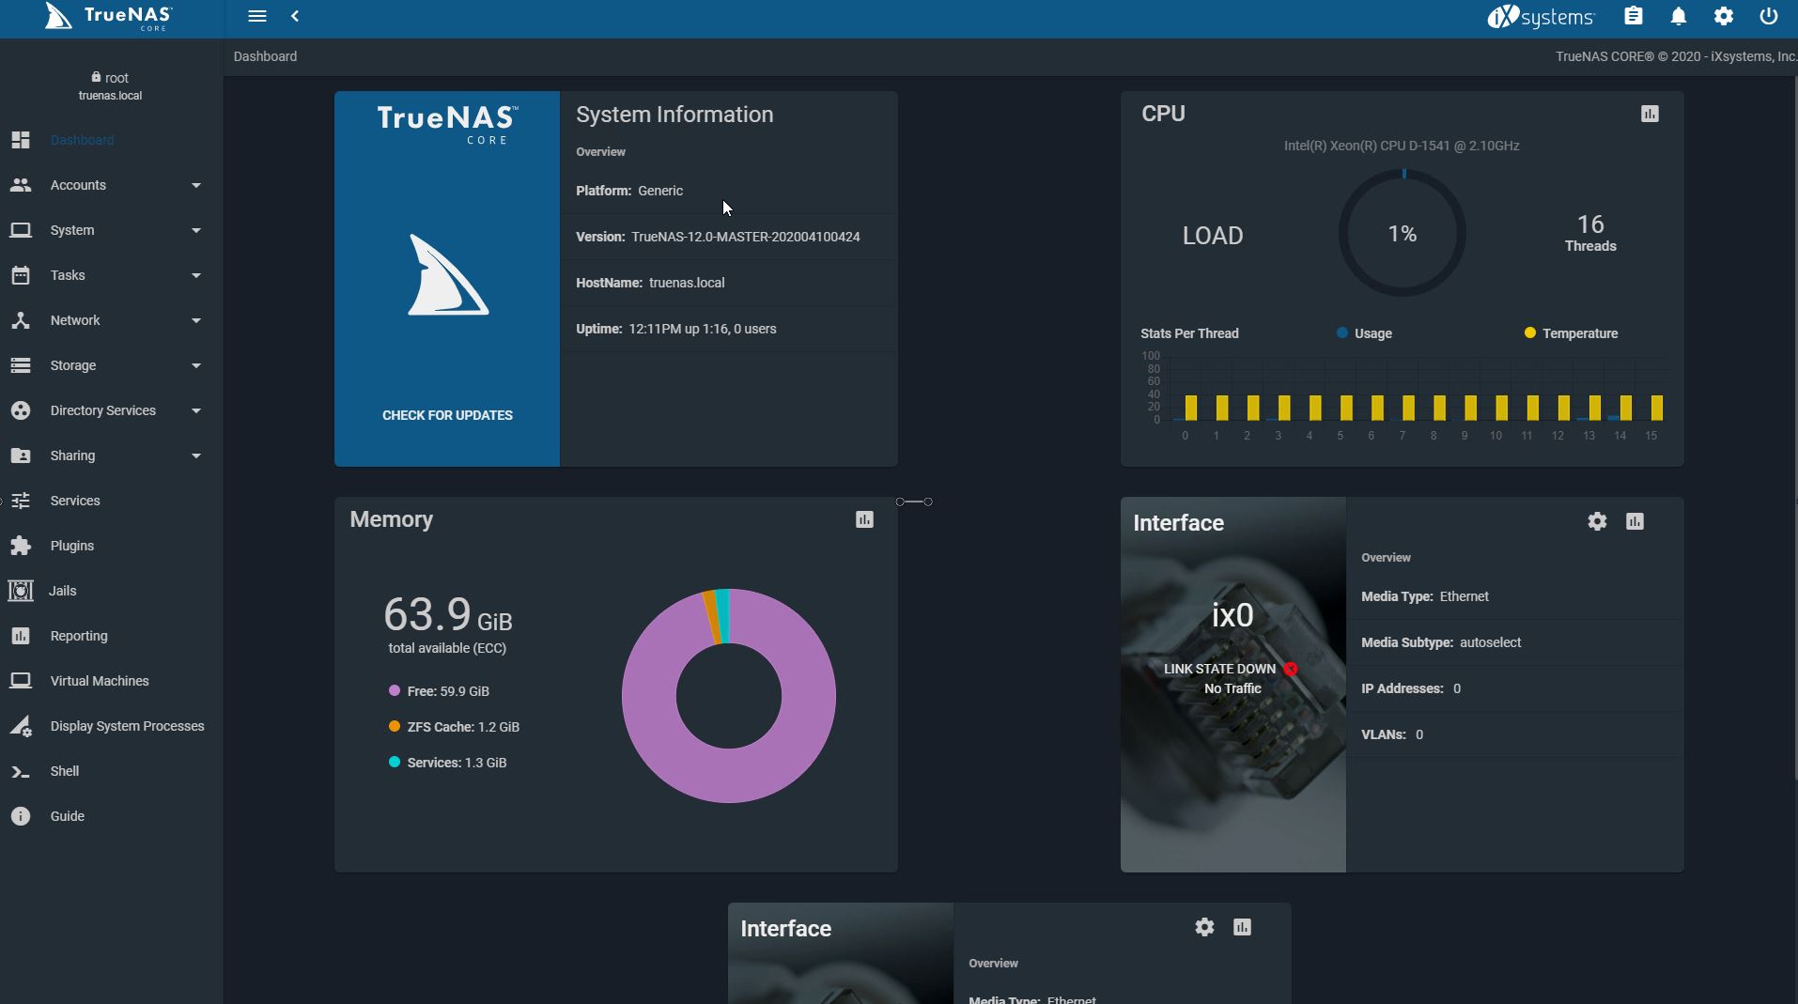
Task: Toggle the hamburger sidebar menu
Action: click(257, 16)
